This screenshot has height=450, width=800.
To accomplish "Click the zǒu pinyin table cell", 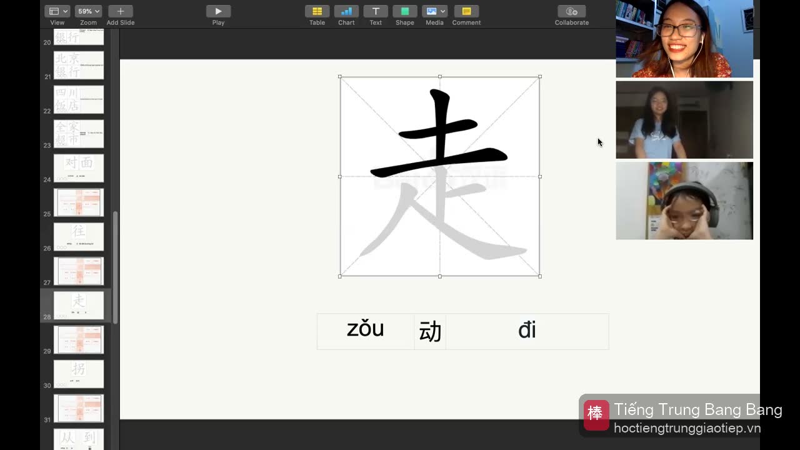I will pyautogui.click(x=366, y=331).
